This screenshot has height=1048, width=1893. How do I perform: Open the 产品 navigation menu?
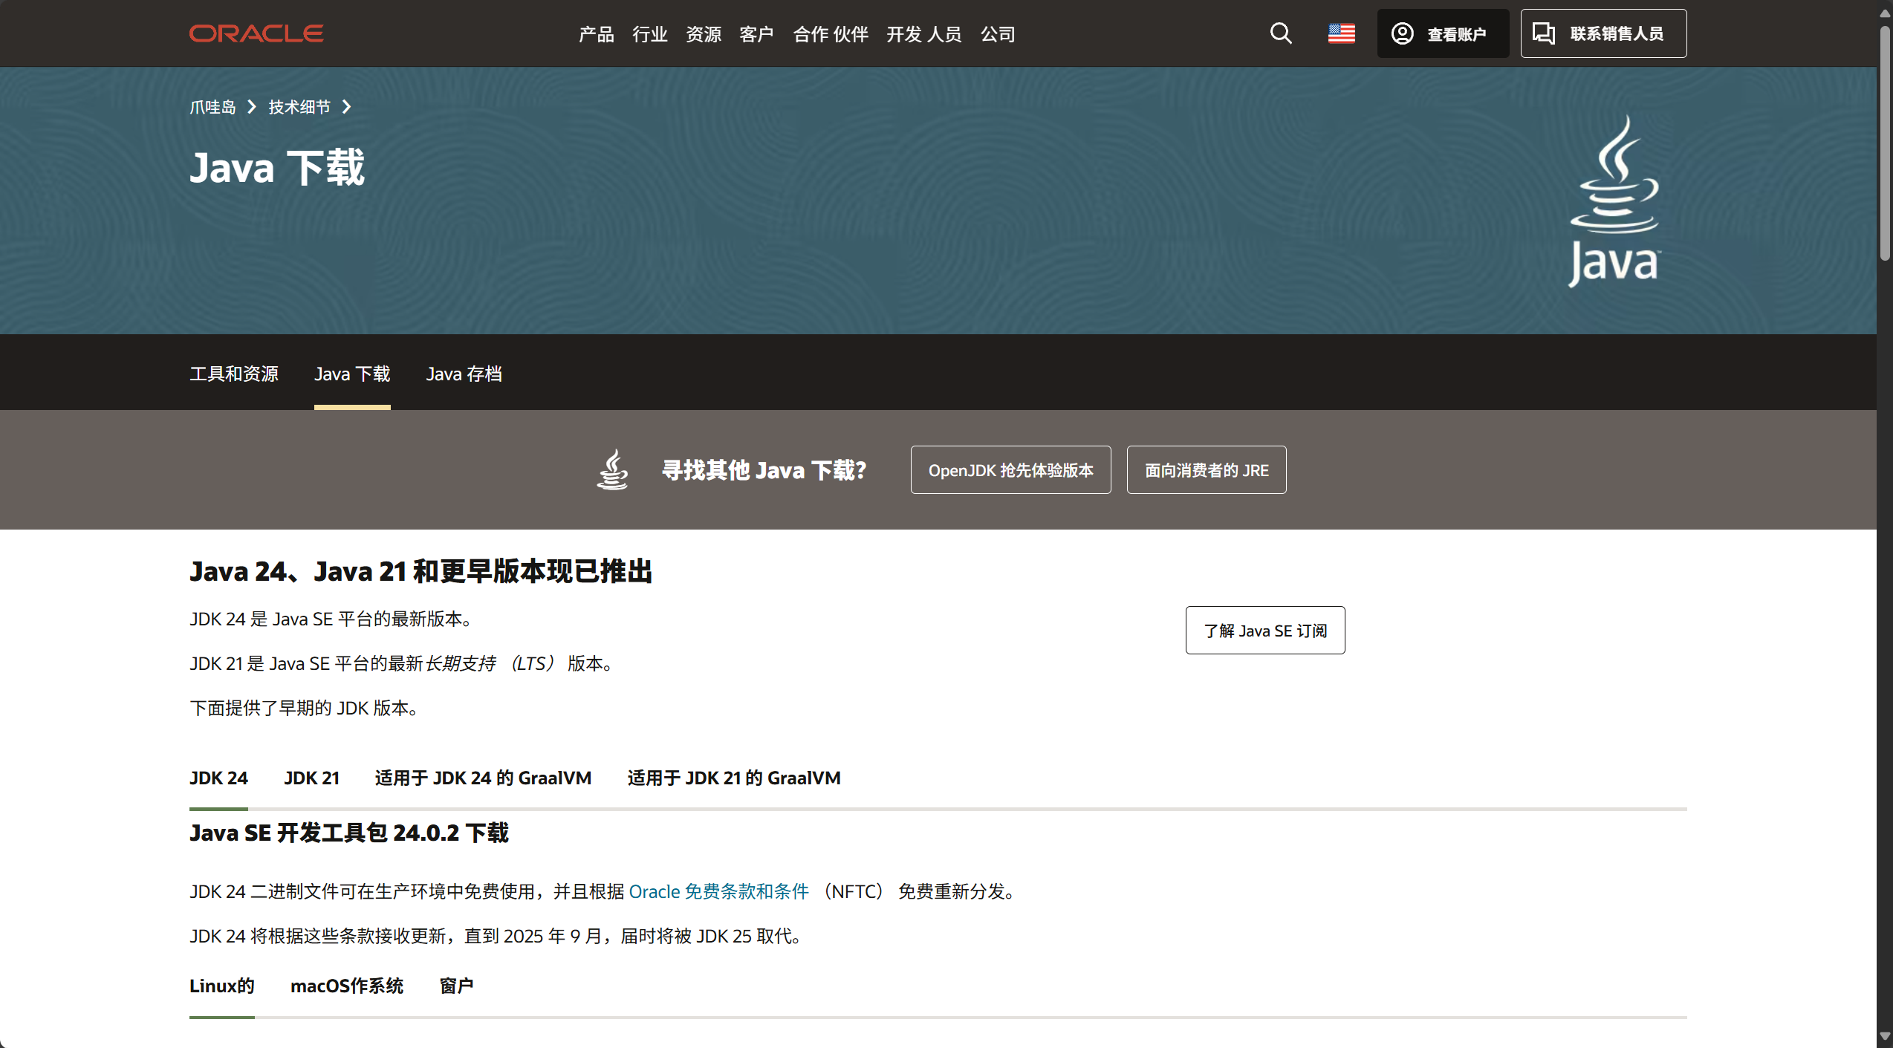(597, 34)
